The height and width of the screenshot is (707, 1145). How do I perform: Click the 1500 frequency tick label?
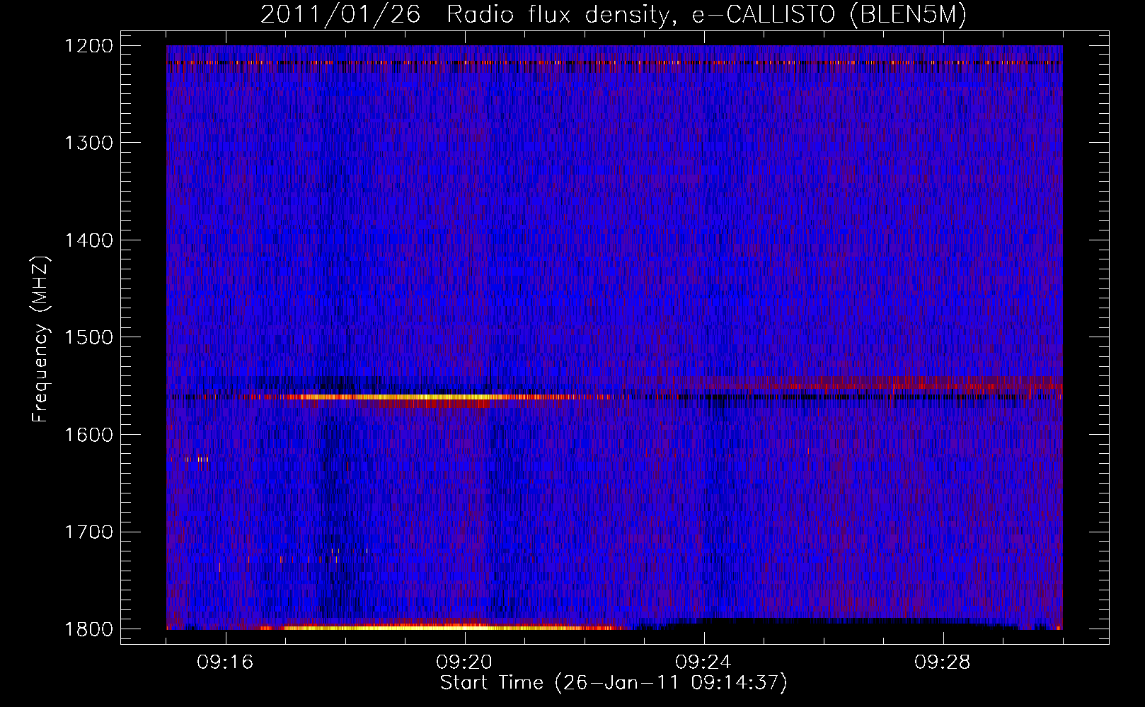coord(88,337)
